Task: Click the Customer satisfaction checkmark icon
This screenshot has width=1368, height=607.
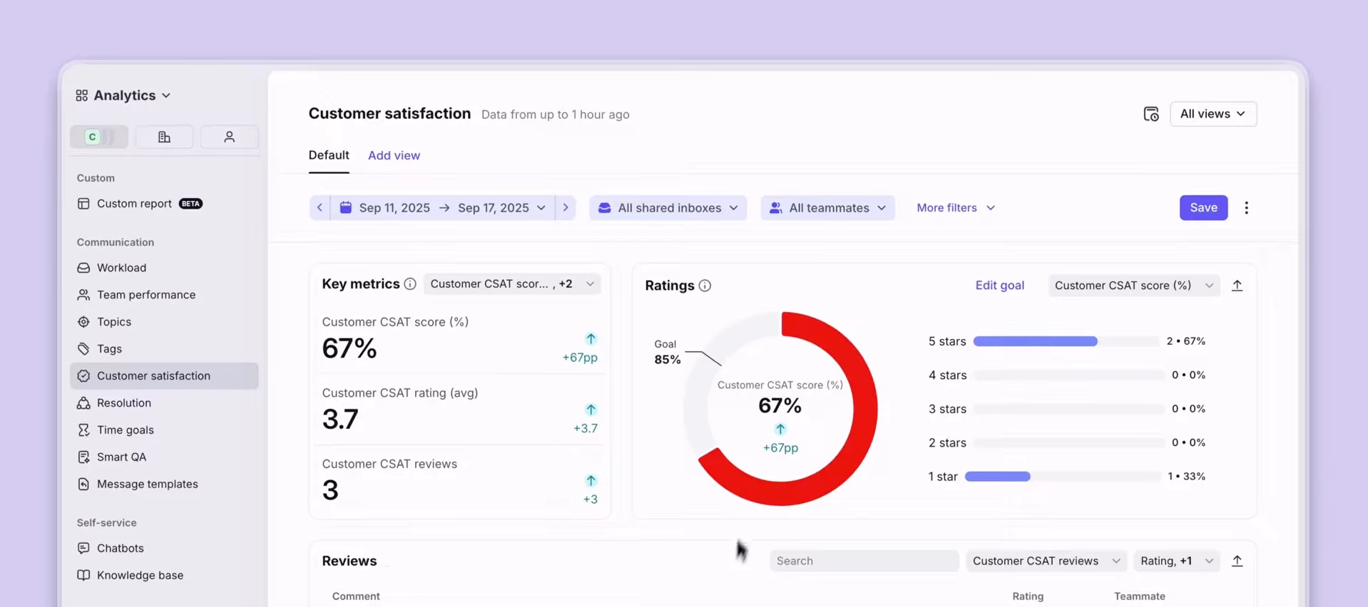Action: coord(83,376)
